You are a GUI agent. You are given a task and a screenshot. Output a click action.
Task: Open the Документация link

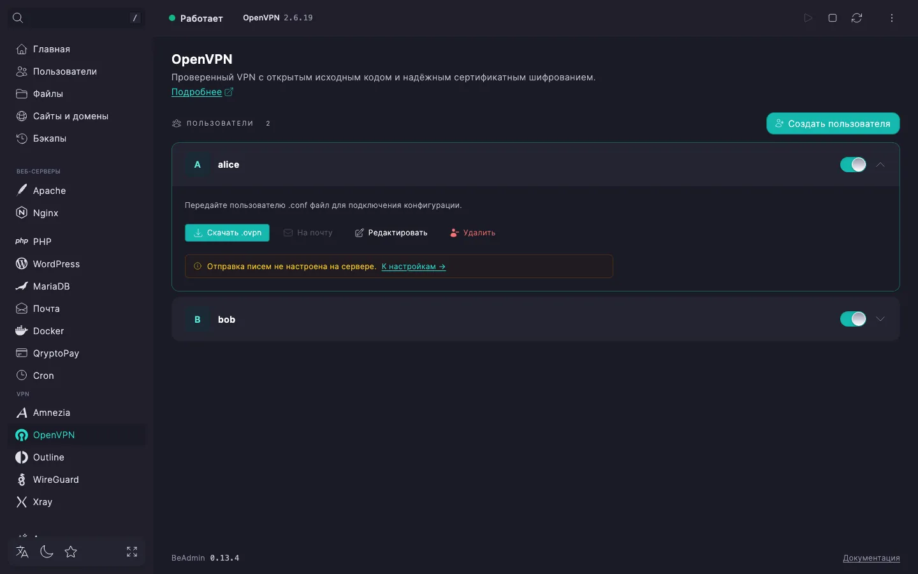(871, 558)
